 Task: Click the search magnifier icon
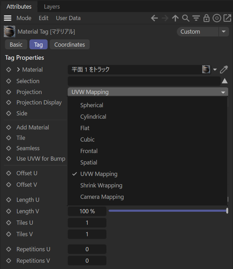(186, 18)
